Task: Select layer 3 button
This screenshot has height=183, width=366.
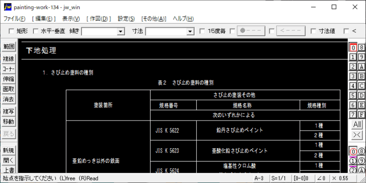Action: [353, 76]
